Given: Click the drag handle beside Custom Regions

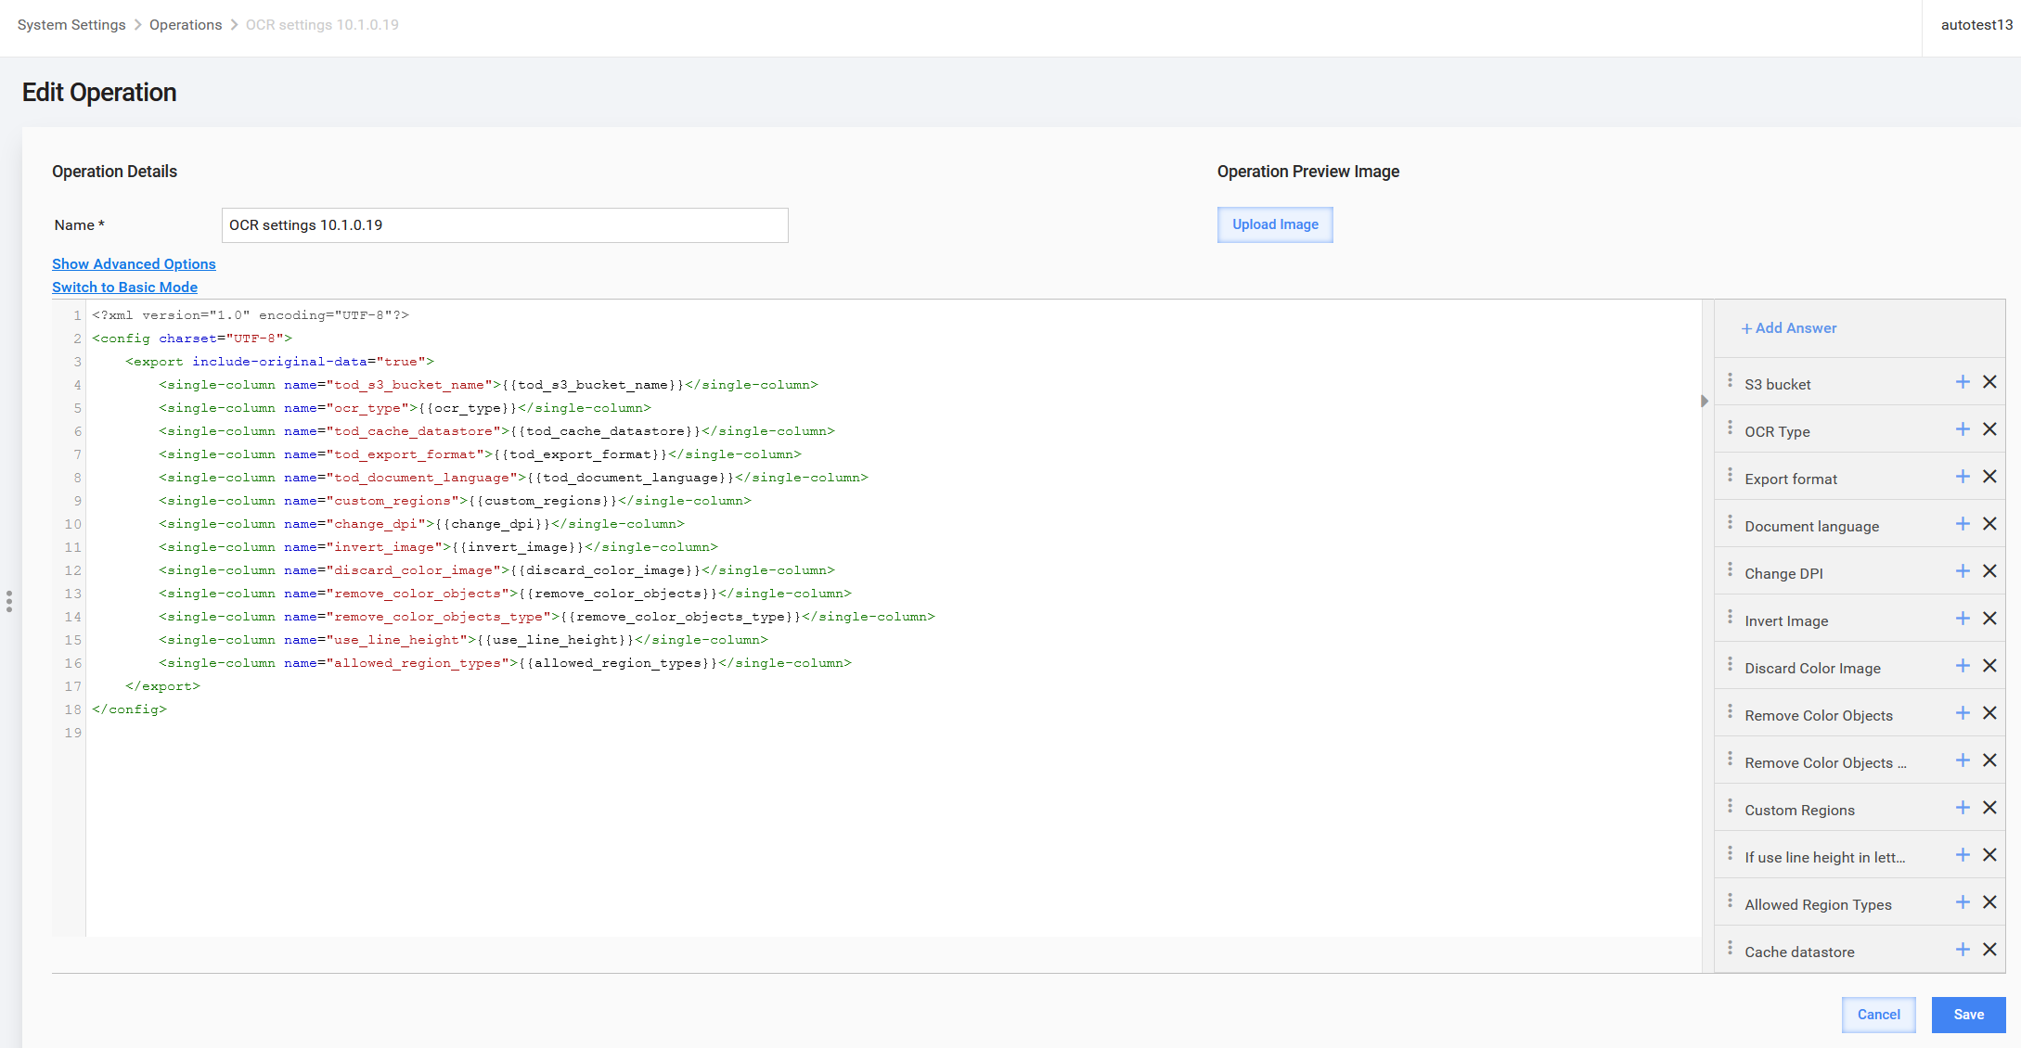Looking at the screenshot, I should (1730, 806).
